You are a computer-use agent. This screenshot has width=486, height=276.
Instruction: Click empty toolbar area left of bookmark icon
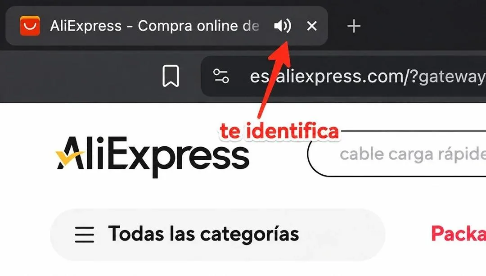point(77,76)
